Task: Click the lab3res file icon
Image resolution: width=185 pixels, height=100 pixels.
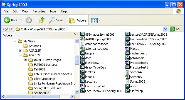Action: click(83, 72)
